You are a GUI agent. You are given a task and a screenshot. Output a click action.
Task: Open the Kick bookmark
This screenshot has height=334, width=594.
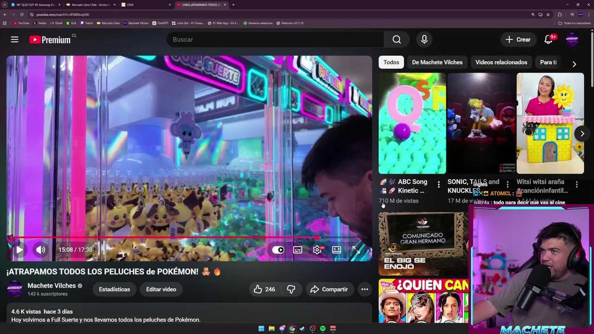click(x=71, y=23)
